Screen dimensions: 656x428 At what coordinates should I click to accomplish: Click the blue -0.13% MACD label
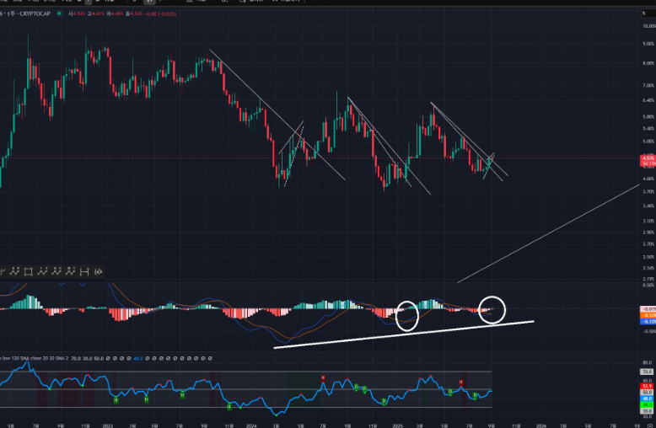pyautogui.click(x=648, y=321)
